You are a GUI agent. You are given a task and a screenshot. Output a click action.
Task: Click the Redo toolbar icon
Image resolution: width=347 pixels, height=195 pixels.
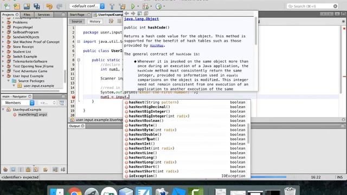pos(59,6)
